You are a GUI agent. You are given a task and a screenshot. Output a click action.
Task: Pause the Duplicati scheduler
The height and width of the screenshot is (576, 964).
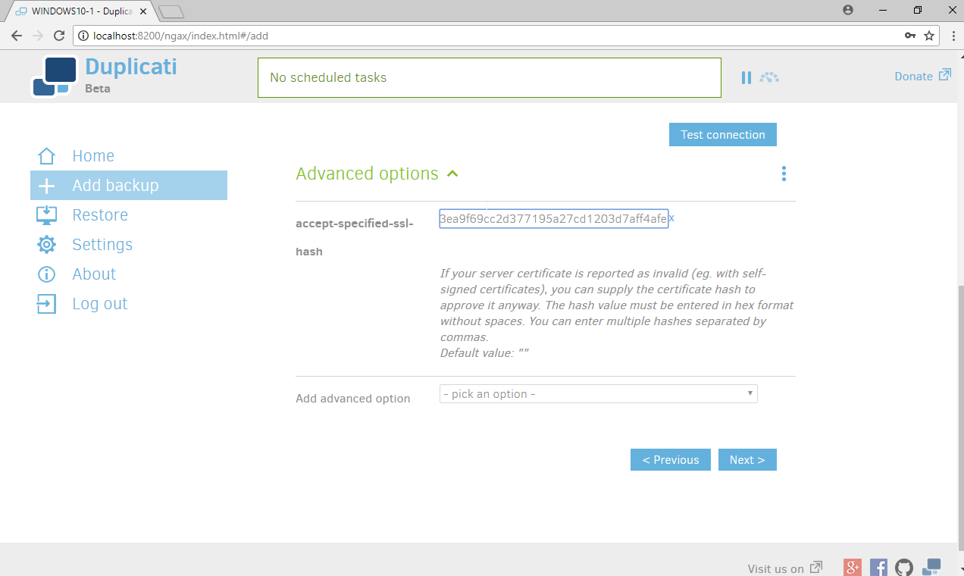(746, 77)
